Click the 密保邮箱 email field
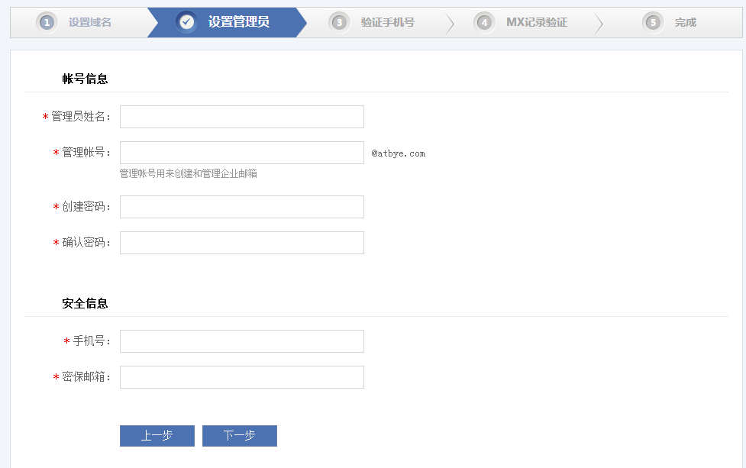The width and height of the screenshot is (746, 468). (241, 377)
